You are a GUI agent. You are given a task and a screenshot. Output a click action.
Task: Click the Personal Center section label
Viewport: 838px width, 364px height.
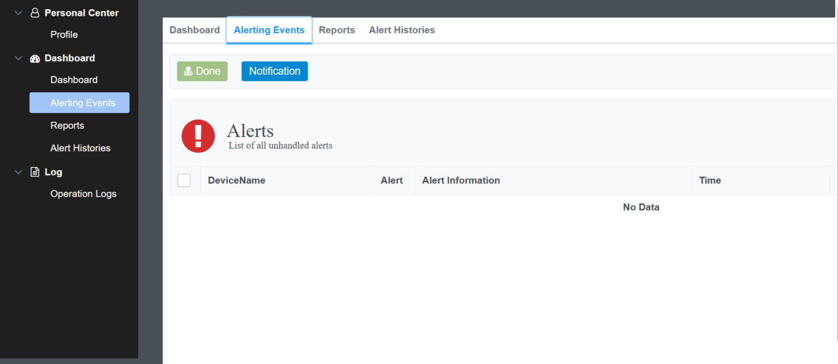point(82,13)
